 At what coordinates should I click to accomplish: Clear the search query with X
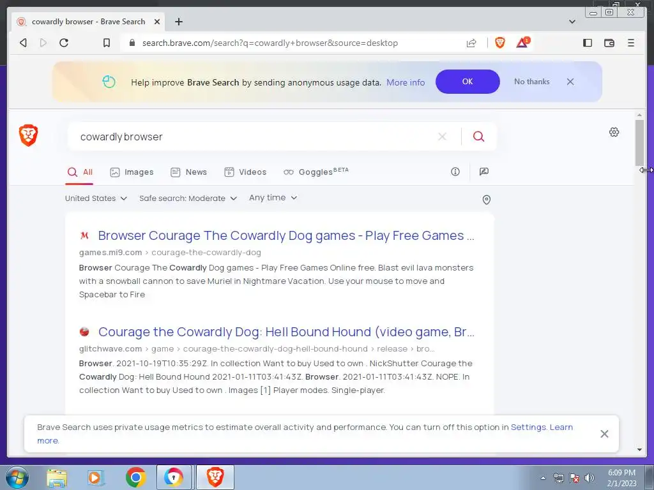442,137
